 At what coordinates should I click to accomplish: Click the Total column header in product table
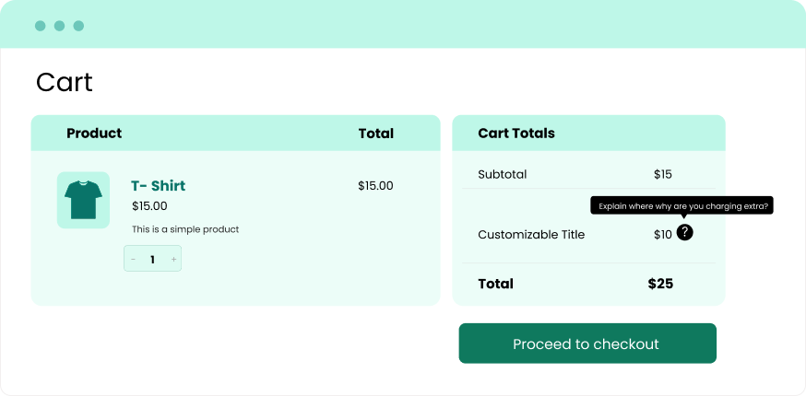pos(375,134)
